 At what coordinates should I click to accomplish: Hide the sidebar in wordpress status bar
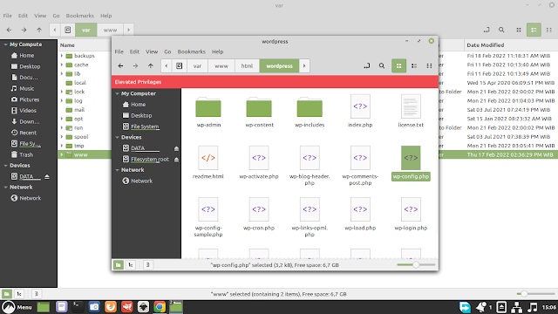[147, 265]
